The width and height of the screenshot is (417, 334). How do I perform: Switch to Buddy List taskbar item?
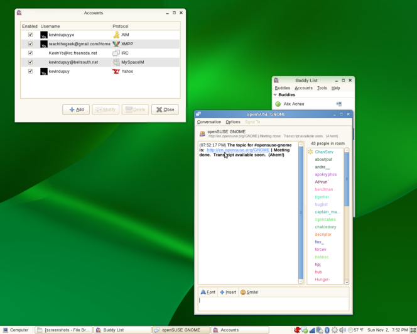122,330
